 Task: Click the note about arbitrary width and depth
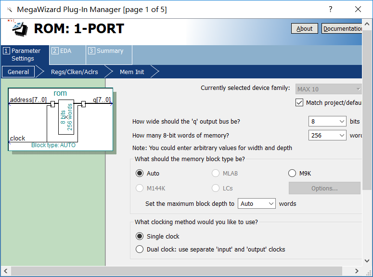pyautogui.click(x=212, y=148)
